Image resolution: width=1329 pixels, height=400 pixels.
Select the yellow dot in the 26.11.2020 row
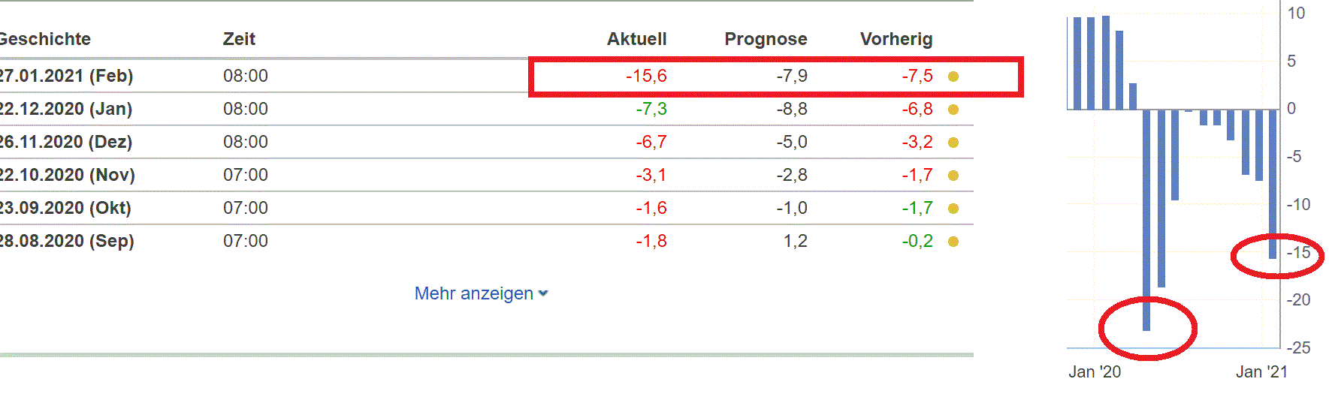point(953,143)
